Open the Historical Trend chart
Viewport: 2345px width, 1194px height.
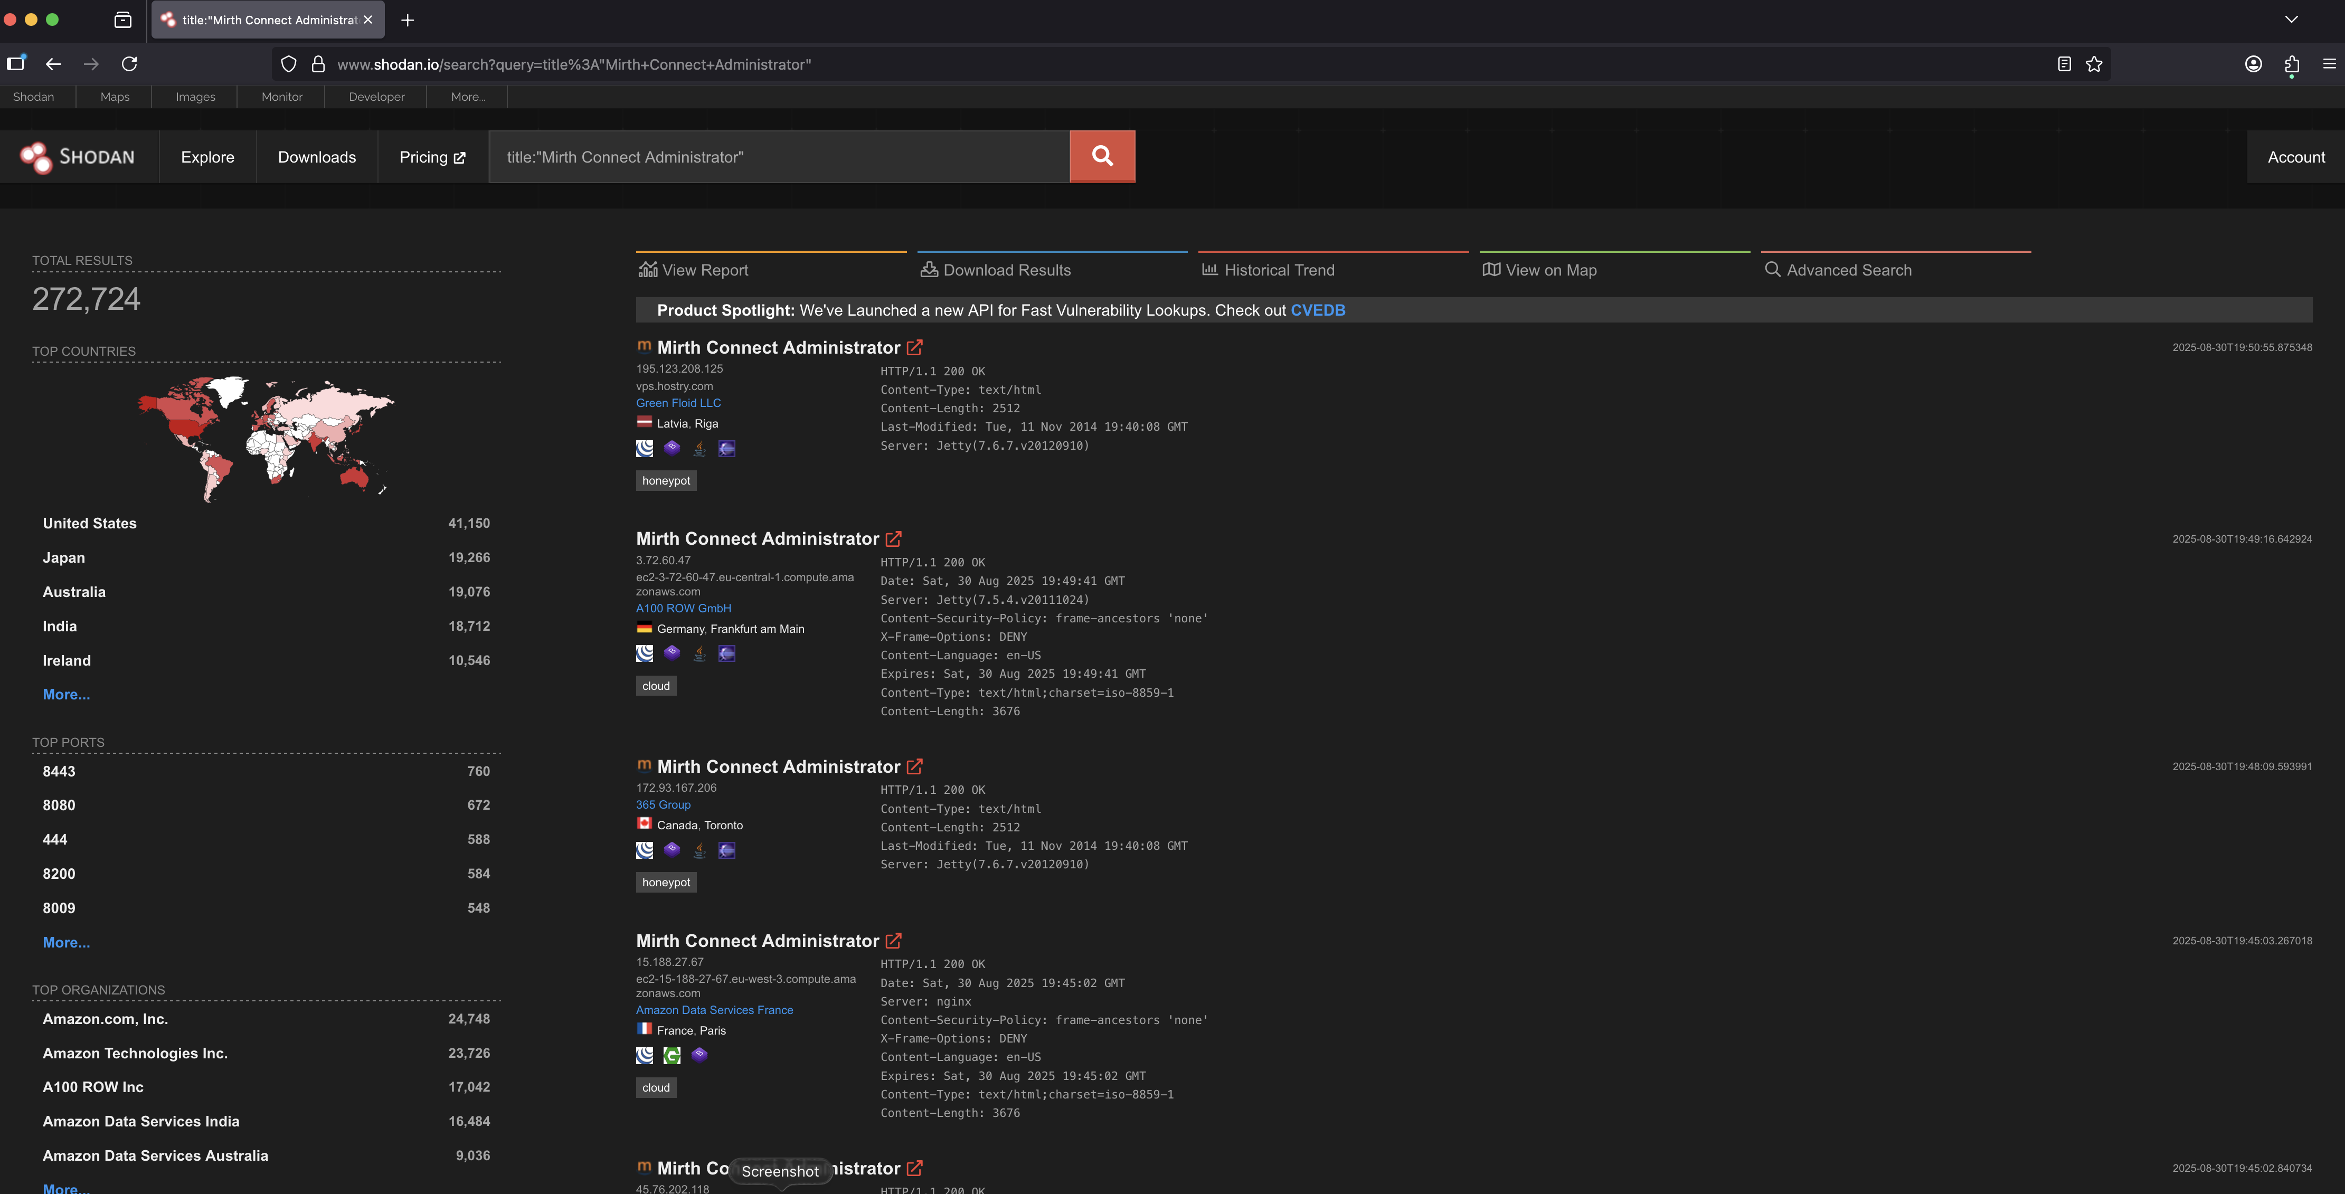pos(1278,269)
